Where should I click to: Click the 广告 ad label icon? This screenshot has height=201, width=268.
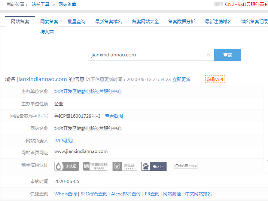click(x=219, y=4)
